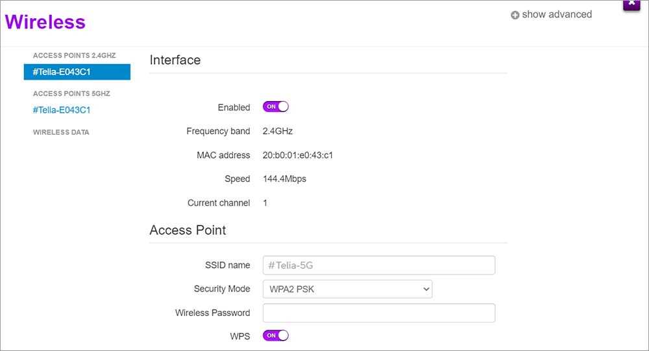Viewport: 649px width, 351px height.
Task: Click the Frequency band value 2.4GHz
Action: (278, 131)
